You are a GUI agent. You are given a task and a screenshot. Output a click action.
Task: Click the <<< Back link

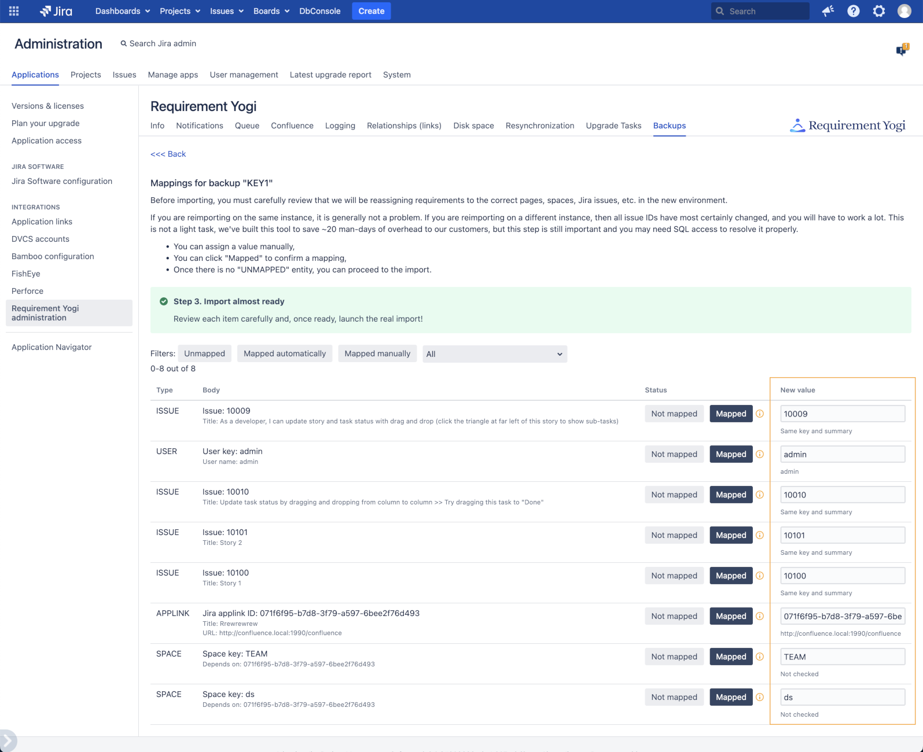[168, 154]
